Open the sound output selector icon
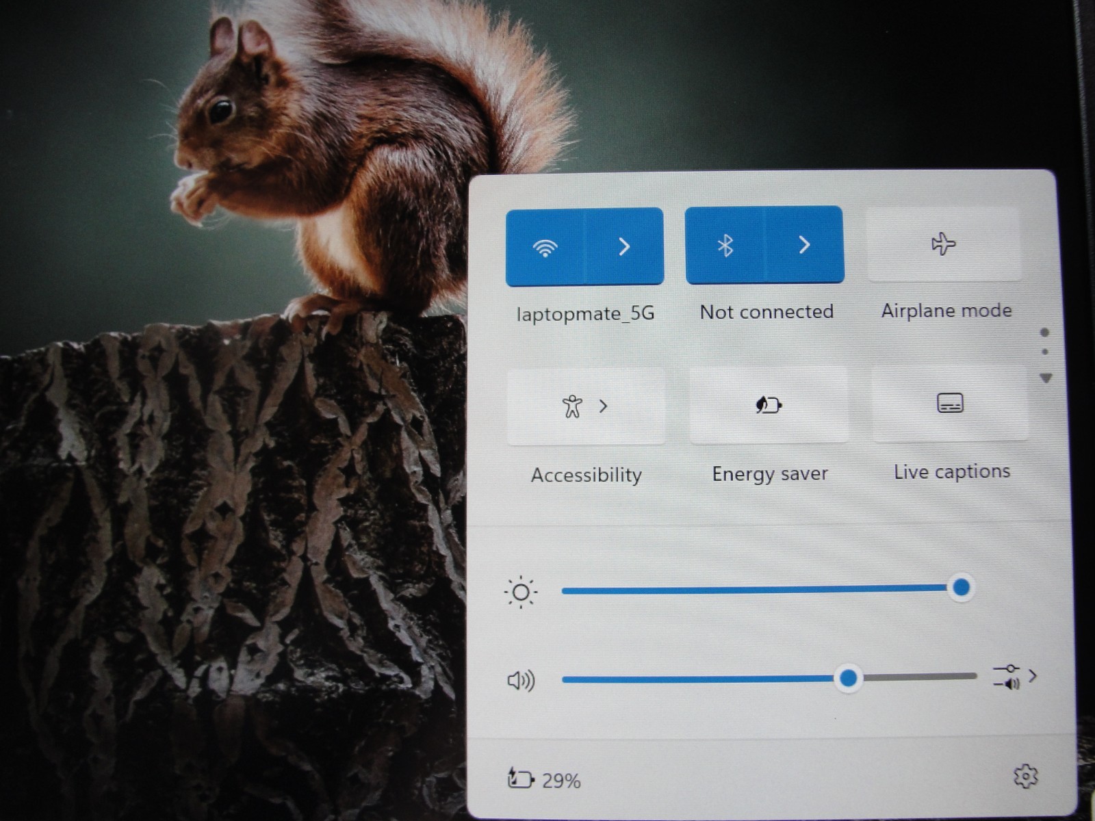Screen dimensions: 1095x821 (1014, 677)
